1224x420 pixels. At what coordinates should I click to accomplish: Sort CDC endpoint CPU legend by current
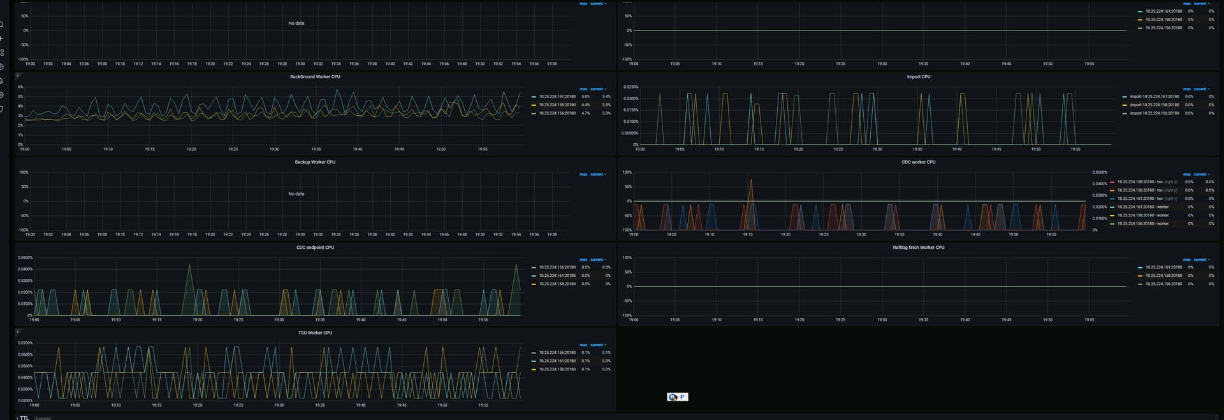pos(597,260)
